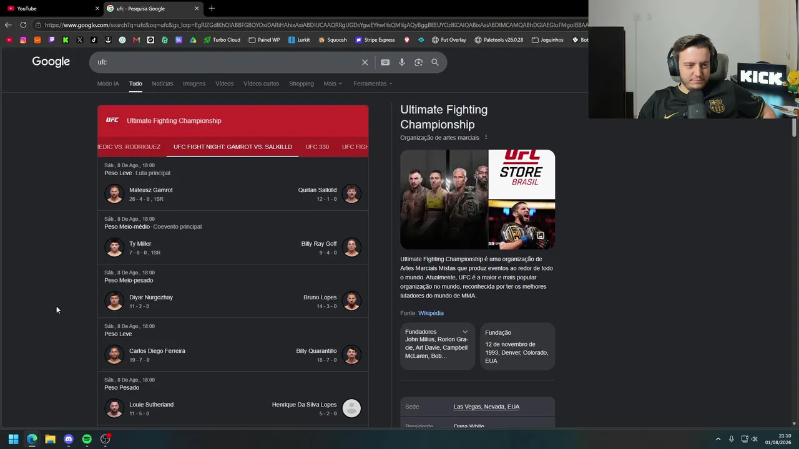
Task: Open the Ultimate Fighting Championship red header
Action: 233,120
